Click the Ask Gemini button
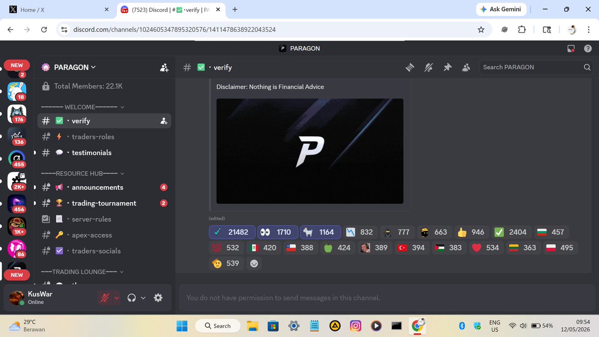 click(501, 9)
